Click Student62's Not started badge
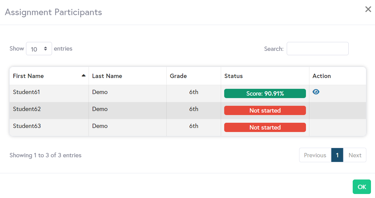The height and width of the screenshot is (198, 375). pos(265,110)
